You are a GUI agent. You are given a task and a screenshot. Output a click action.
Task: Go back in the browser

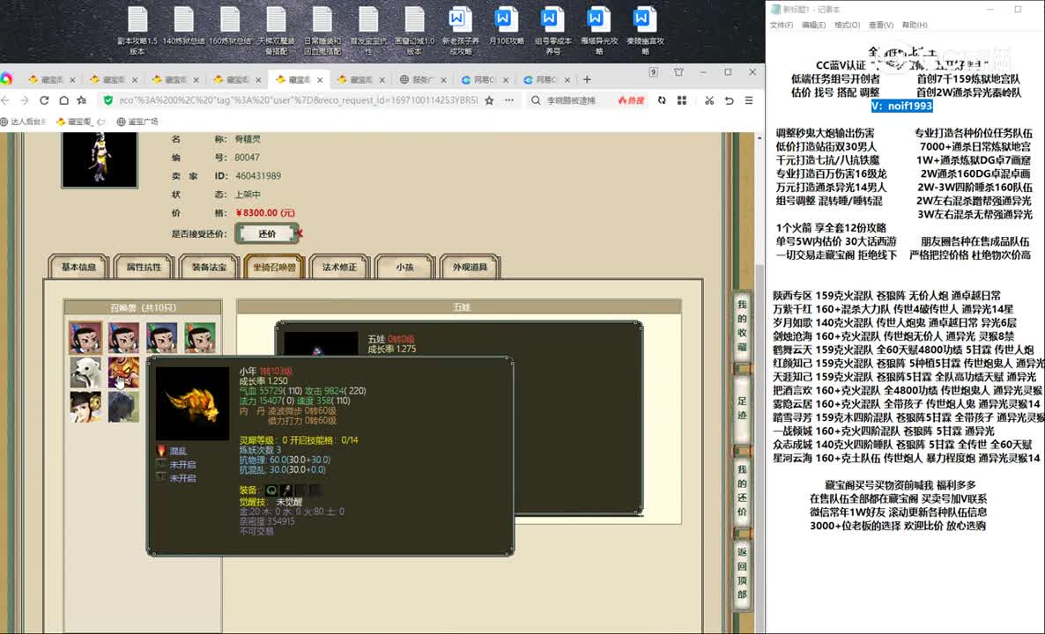tap(5, 100)
